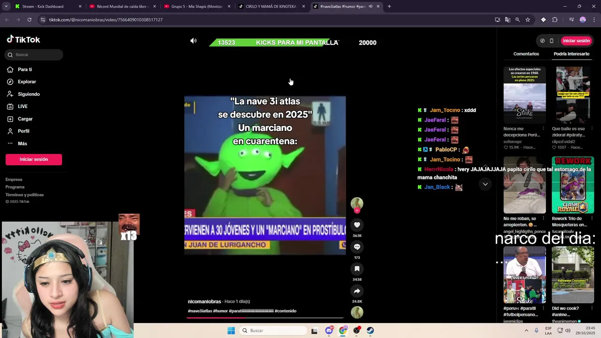This screenshot has height=338, width=601.
Task: Open the 'Nunca me decepciona Perú' thumbnail
Action: pos(524,95)
